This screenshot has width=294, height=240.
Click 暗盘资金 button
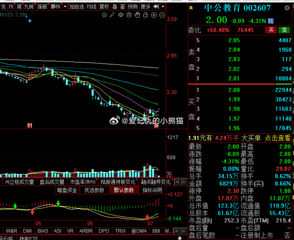(x=67, y=190)
